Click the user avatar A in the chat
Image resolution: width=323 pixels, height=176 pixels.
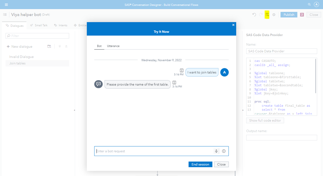pyautogui.click(x=225, y=72)
